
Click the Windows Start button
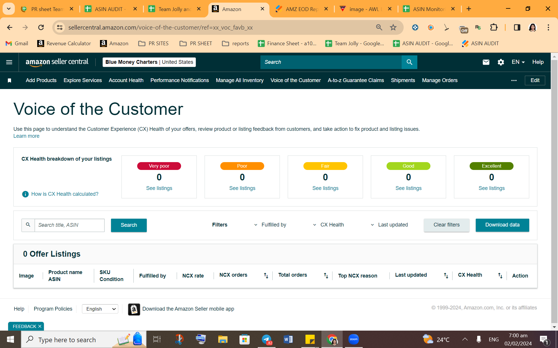pyautogui.click(x=10, y=339)
